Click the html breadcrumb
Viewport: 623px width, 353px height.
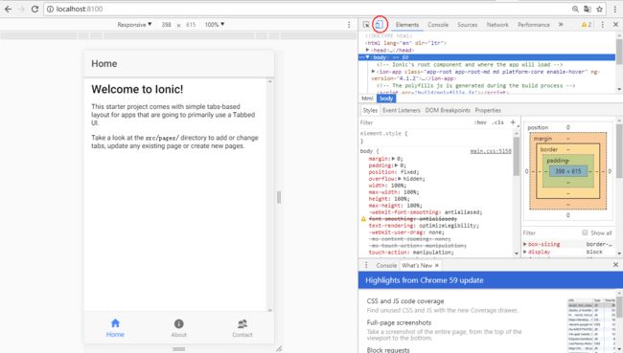tap(367, 99)
